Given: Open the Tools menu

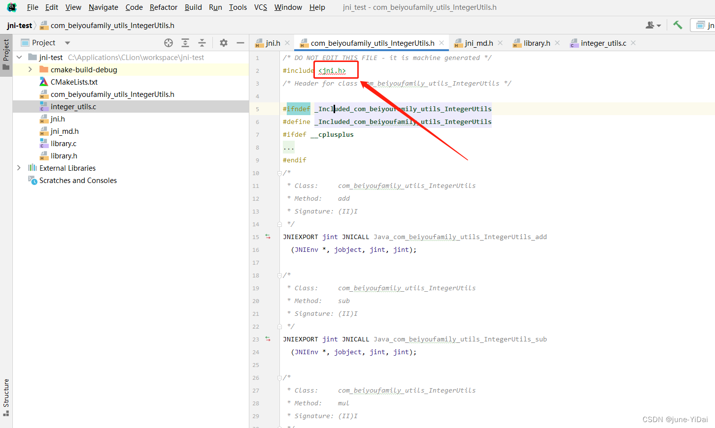Looking at the screenshot, I should coord(238,7).
